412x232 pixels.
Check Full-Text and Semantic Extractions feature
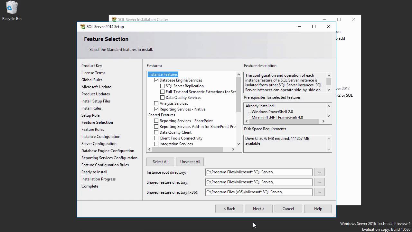(163, 92)
